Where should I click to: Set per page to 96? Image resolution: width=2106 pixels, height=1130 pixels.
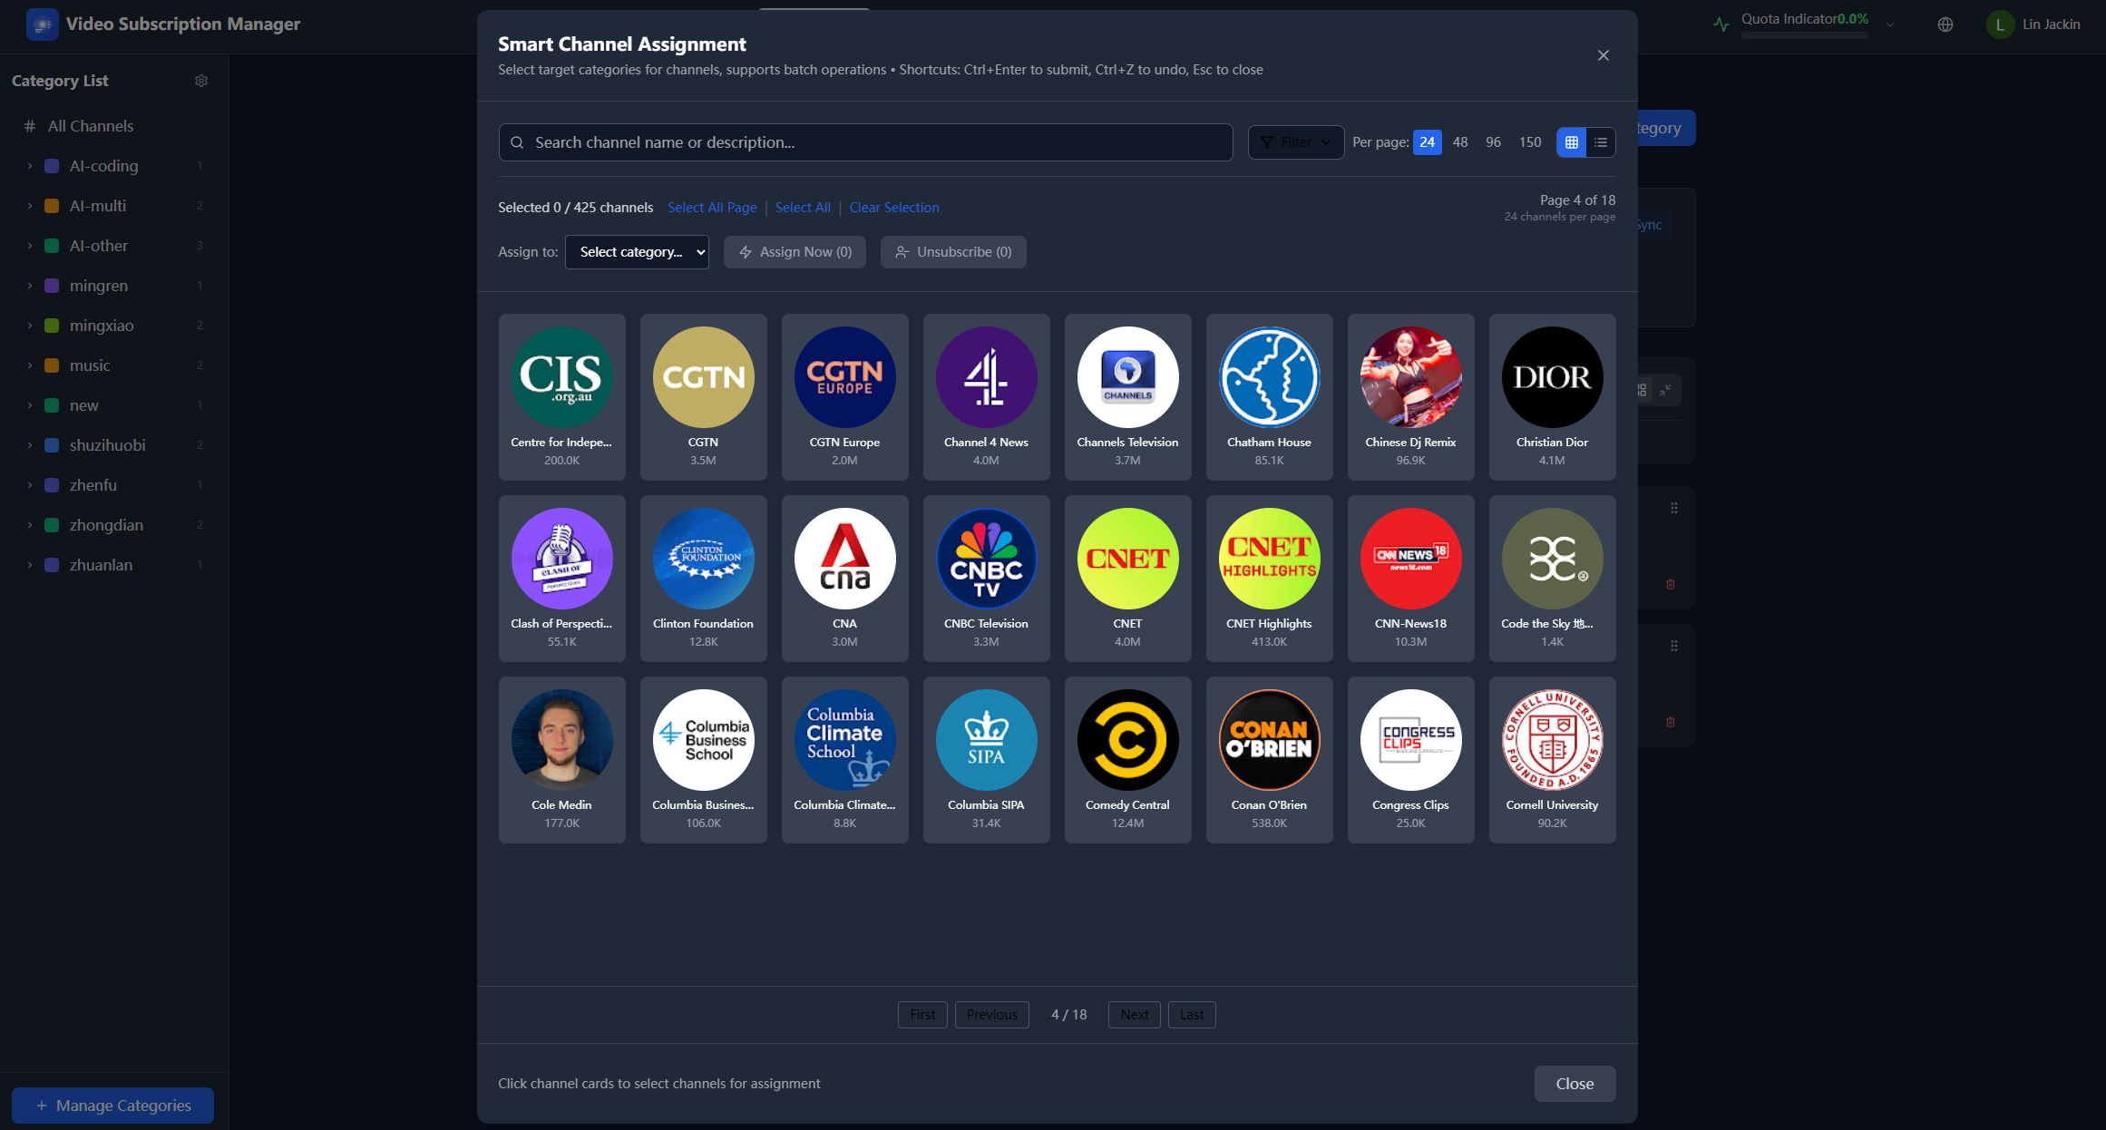point(1494,142)
